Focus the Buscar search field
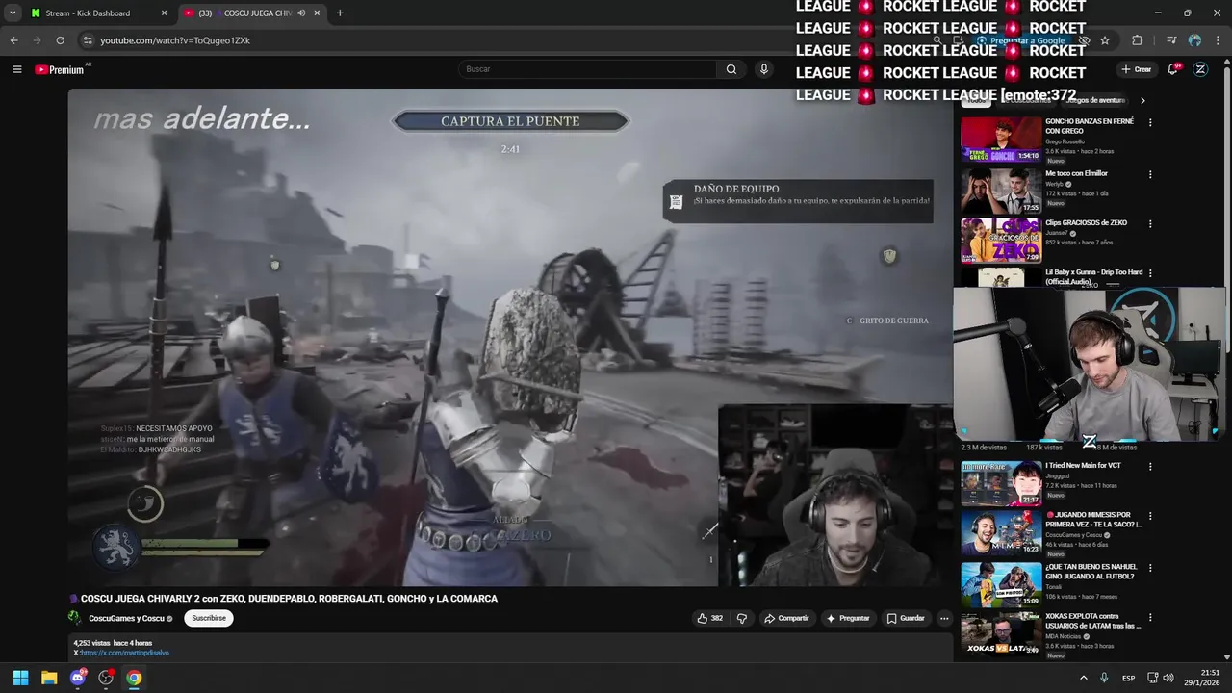This screenshot has width=1232, height=693. pos(587,69)
